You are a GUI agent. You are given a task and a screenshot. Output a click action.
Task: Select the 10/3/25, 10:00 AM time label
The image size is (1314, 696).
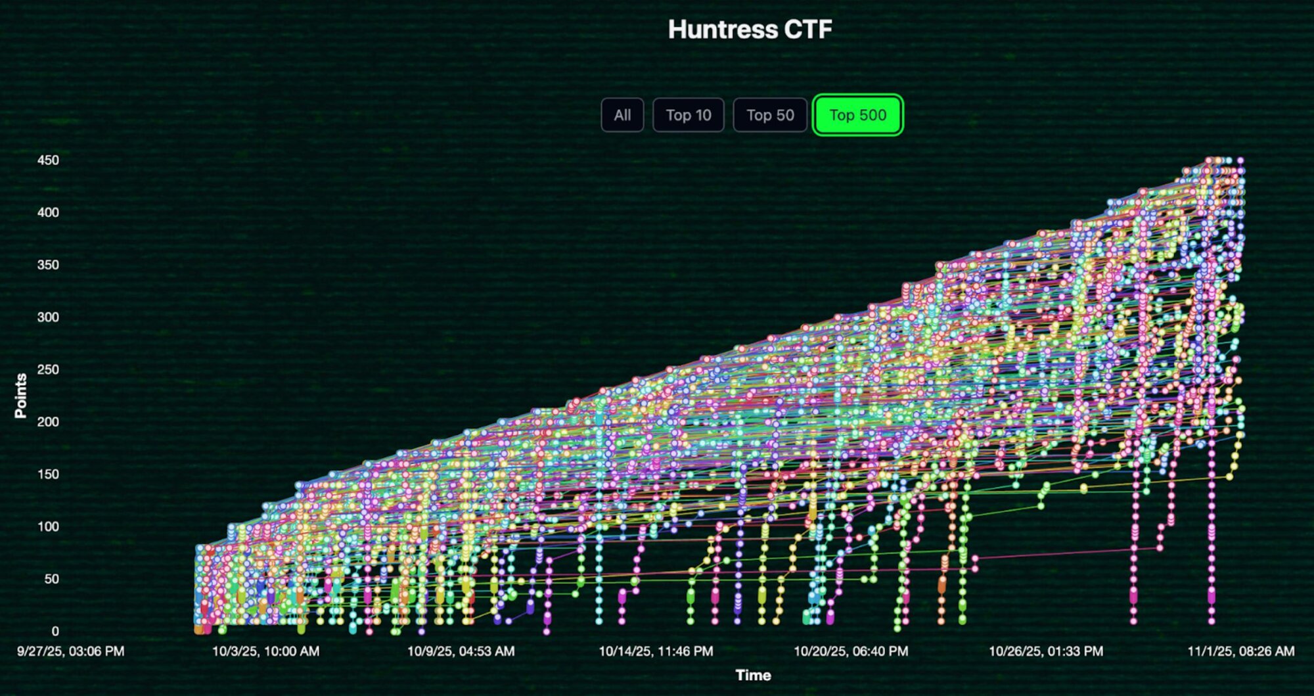point(265,651)
